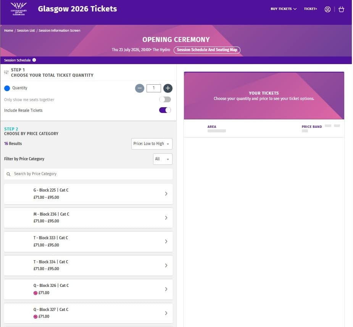Viewport: 353px width, 327px height.
Task: Toggle Only show me seats together
Action: tap(165, 100)
